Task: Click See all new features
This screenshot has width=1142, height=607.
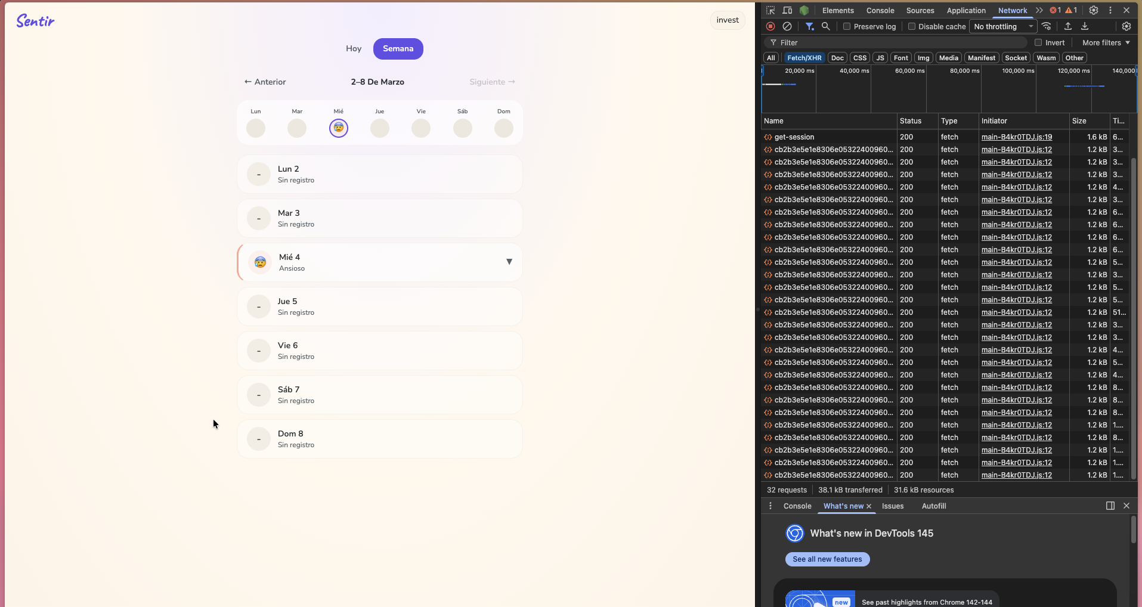Action: tap(827, 559)
